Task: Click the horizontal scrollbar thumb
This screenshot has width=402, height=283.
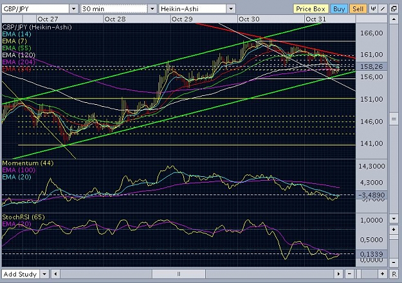Action: 179,274
